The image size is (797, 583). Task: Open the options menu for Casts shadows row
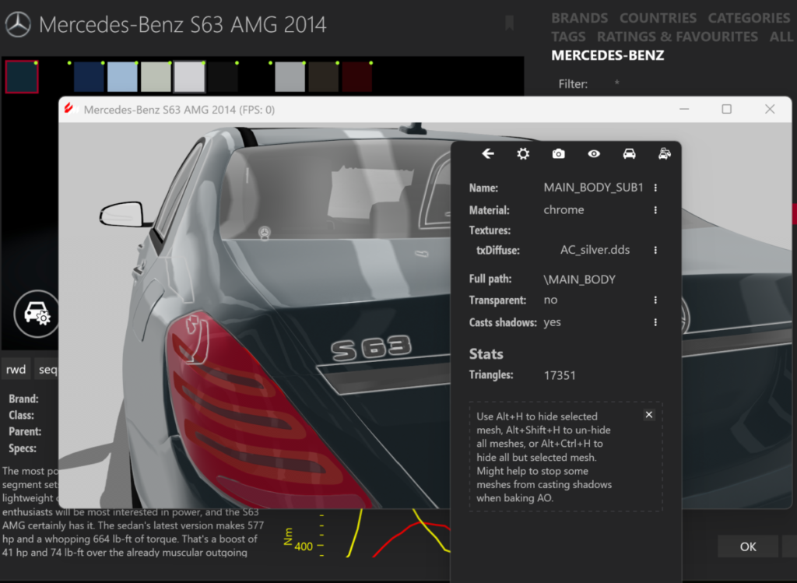(x=655, y=322)
